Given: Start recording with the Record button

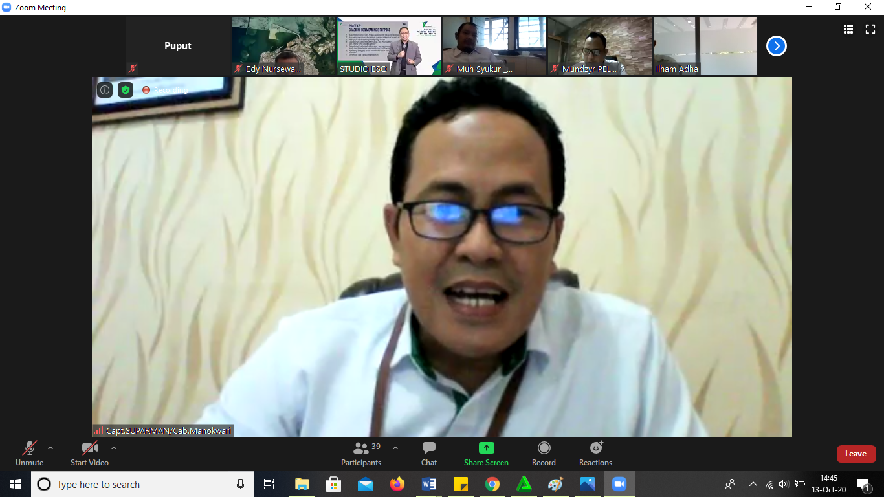Looking at the screenshot, I should click(544, 454).
